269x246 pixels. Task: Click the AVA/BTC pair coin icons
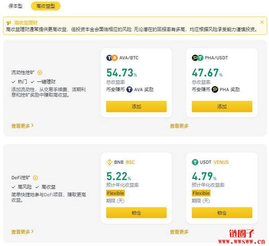pyautogui.click(x=112, y=58)
